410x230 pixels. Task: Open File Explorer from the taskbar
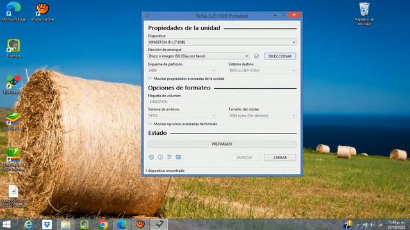(x=65, y=224)
